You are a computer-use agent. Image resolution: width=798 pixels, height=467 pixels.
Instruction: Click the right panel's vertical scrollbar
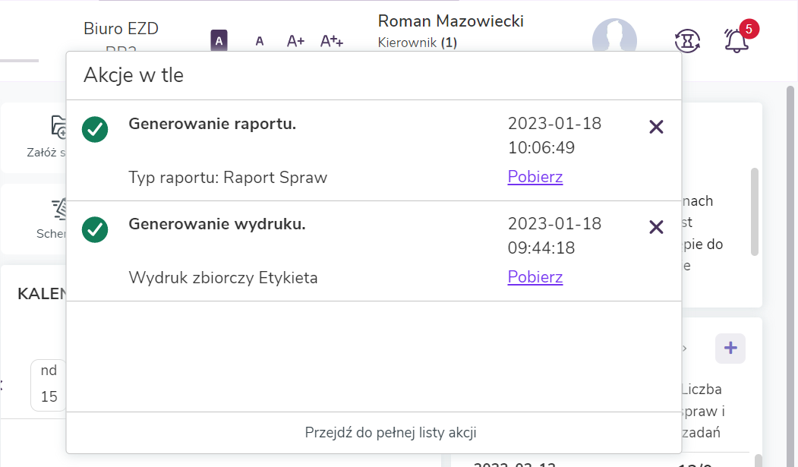click(x=754, y=212)
